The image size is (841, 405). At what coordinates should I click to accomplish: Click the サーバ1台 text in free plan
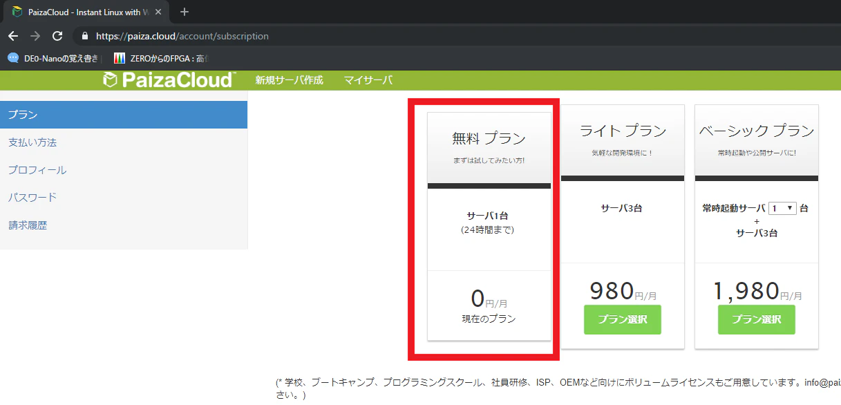[x=489, y=215]
